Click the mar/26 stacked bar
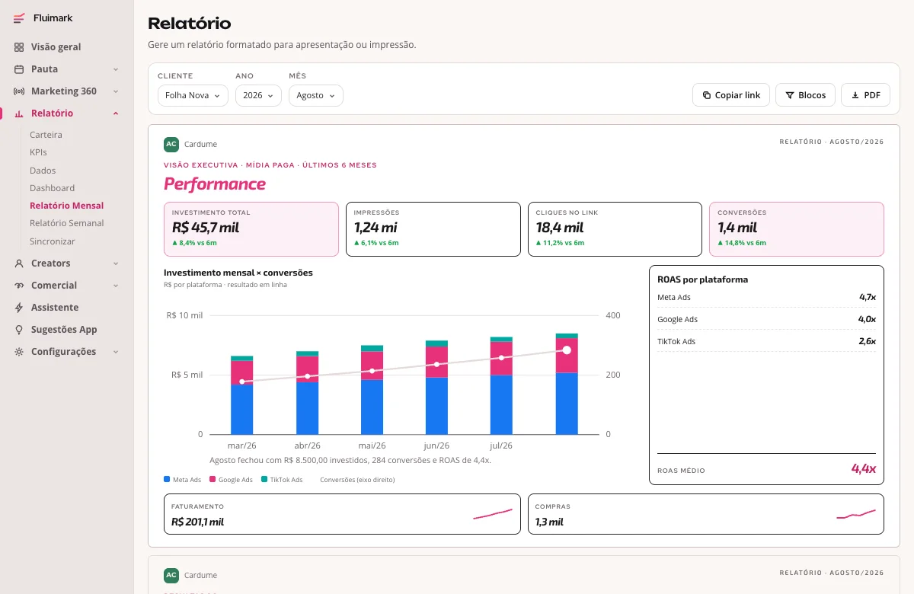914x594 pixels. point(242,394)
